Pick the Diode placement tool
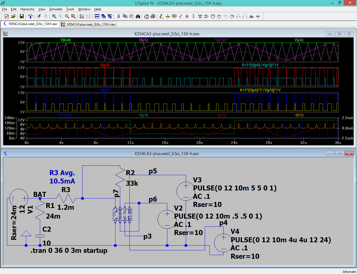The image size is (357, 274). point(200,16)
